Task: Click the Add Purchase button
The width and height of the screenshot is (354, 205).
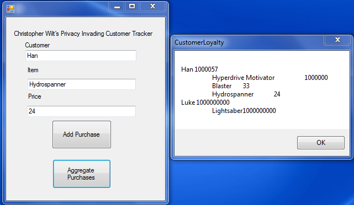Action: (x=82, y=134)
